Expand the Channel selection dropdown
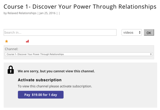The image size is (160, 110). [x=79, y=54]
